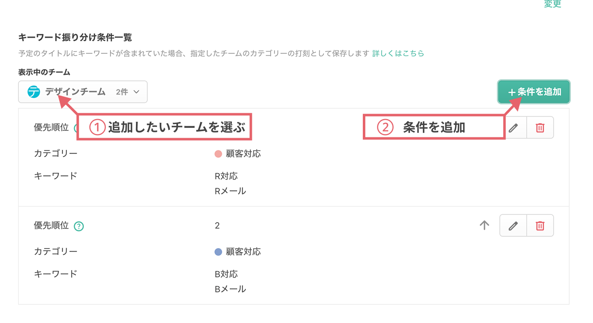The image size is (593, 323).
Task: Delete the R対応 condition via trash icon
Action: point(540,127)
